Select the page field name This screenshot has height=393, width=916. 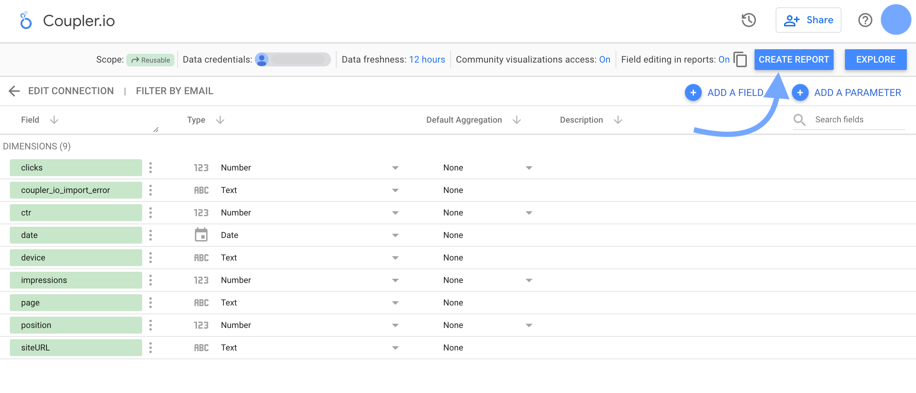pyautogui.click(x=76, y=303)
